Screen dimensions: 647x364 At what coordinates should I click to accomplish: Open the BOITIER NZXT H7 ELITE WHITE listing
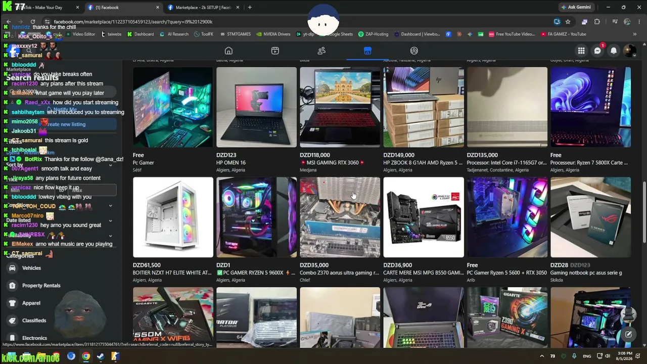[x=172, y=273]
